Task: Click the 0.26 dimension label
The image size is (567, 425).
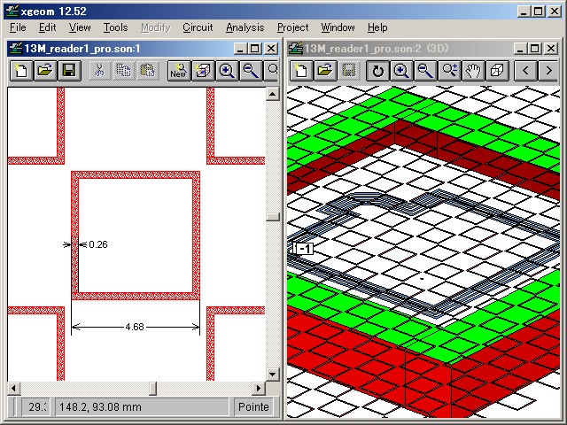Action: click(98, 244)
